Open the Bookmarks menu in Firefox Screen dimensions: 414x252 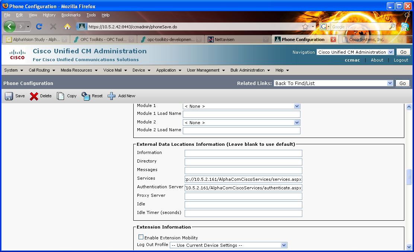click(71, 15)
